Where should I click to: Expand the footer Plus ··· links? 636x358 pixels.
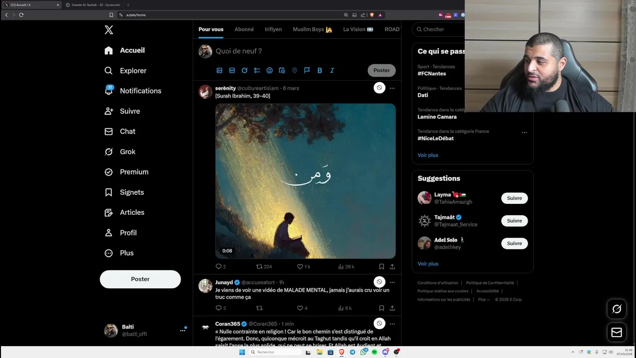(484, 299)
